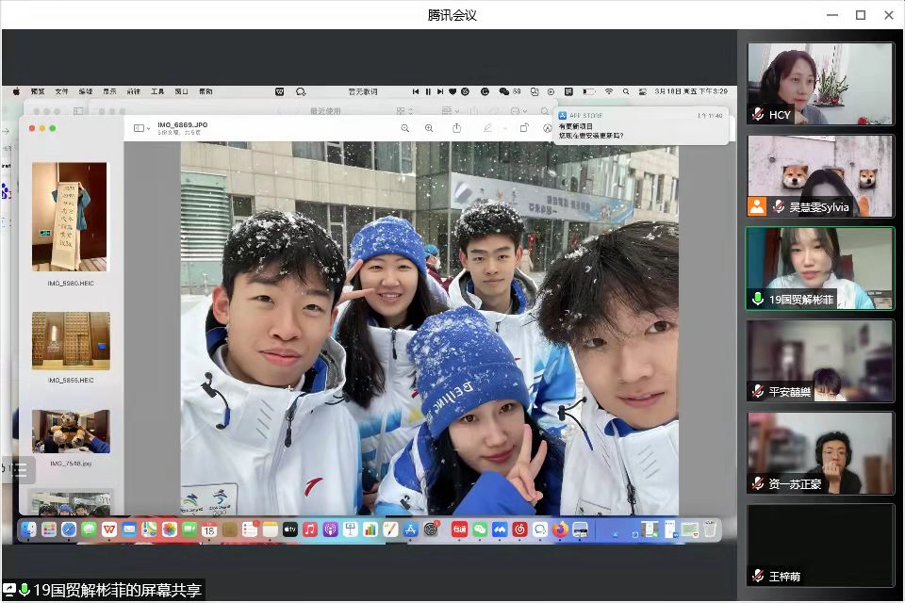
Task: Click the muted microphone icon beside HCY
Action: pyautogui.click(x=758, y=115)
